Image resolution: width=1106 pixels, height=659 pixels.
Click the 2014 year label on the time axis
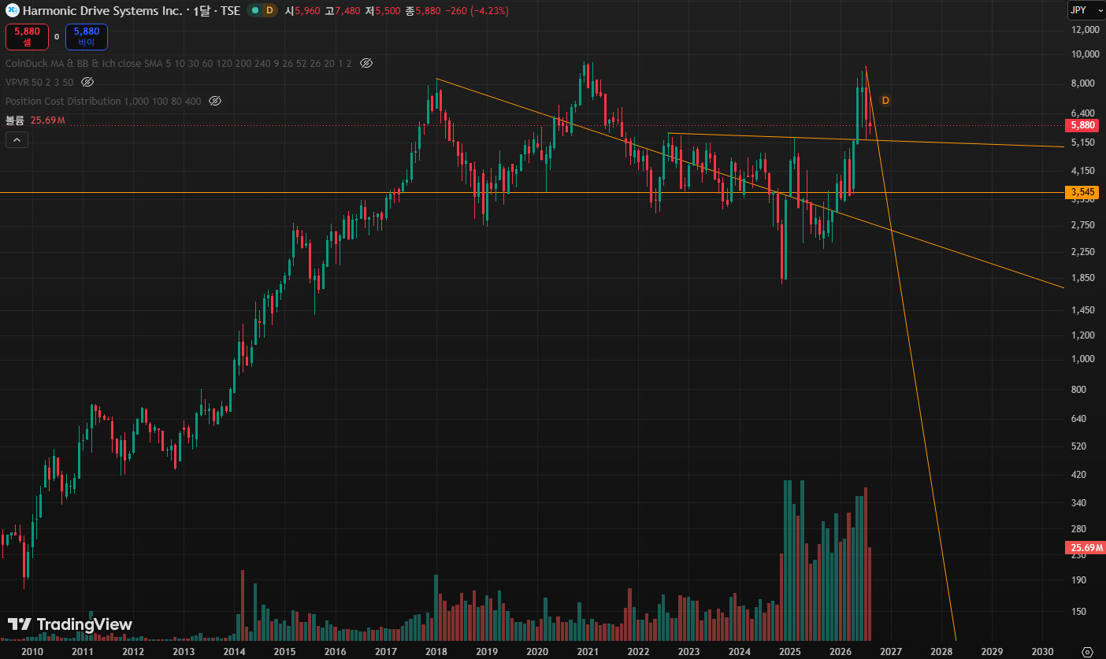click(234, 652)
